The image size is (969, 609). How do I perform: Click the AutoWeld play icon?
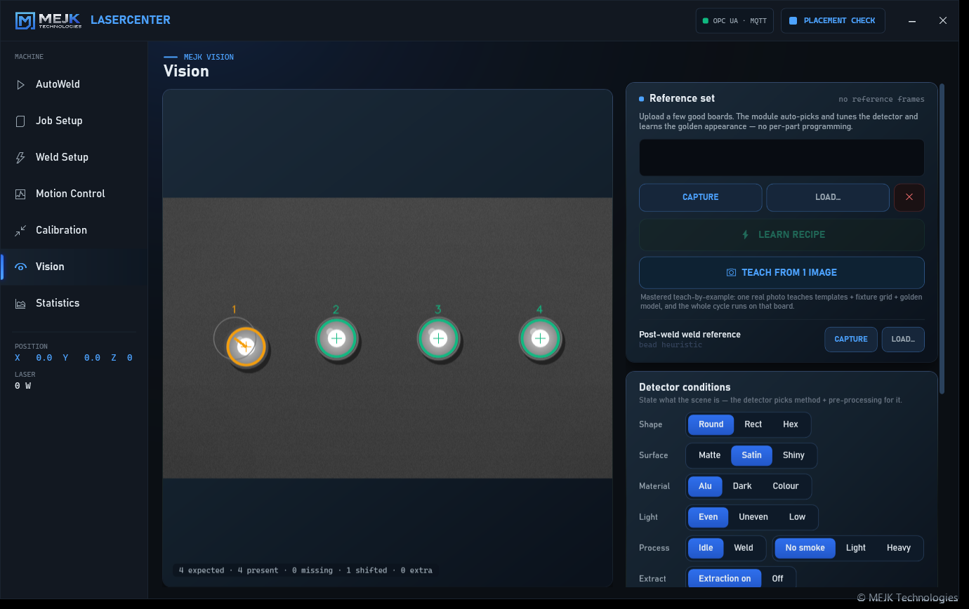pyautogui.click(x=20, y=84)
